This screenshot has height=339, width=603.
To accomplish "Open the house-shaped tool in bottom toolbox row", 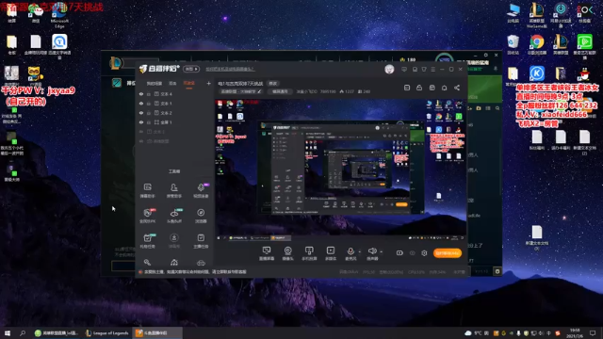I will tap(174, 263).
